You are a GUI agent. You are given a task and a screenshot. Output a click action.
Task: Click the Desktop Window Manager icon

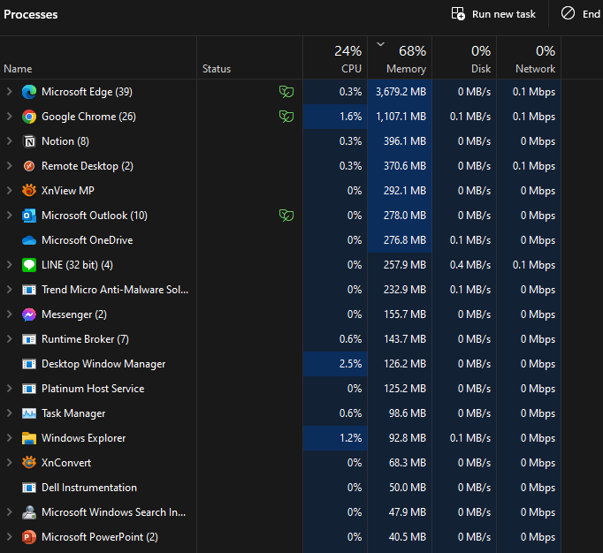click(29, 364)
